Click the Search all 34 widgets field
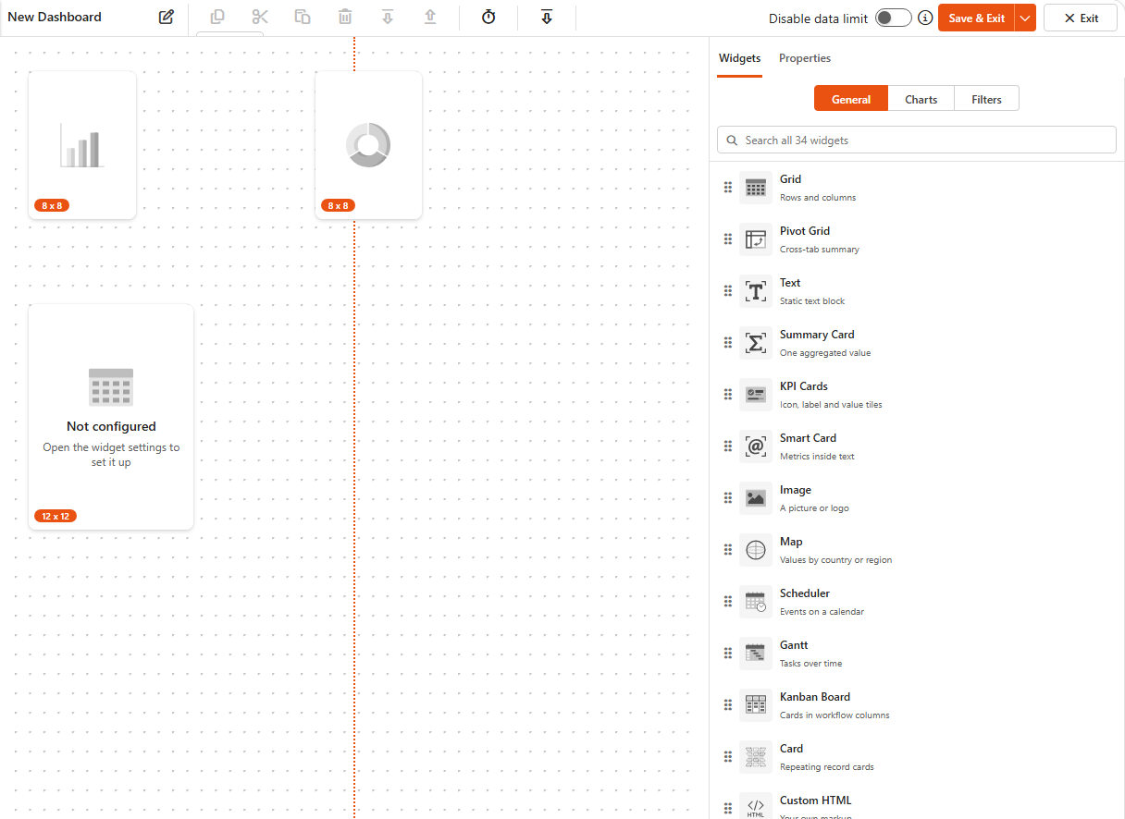 pos(917,140)
